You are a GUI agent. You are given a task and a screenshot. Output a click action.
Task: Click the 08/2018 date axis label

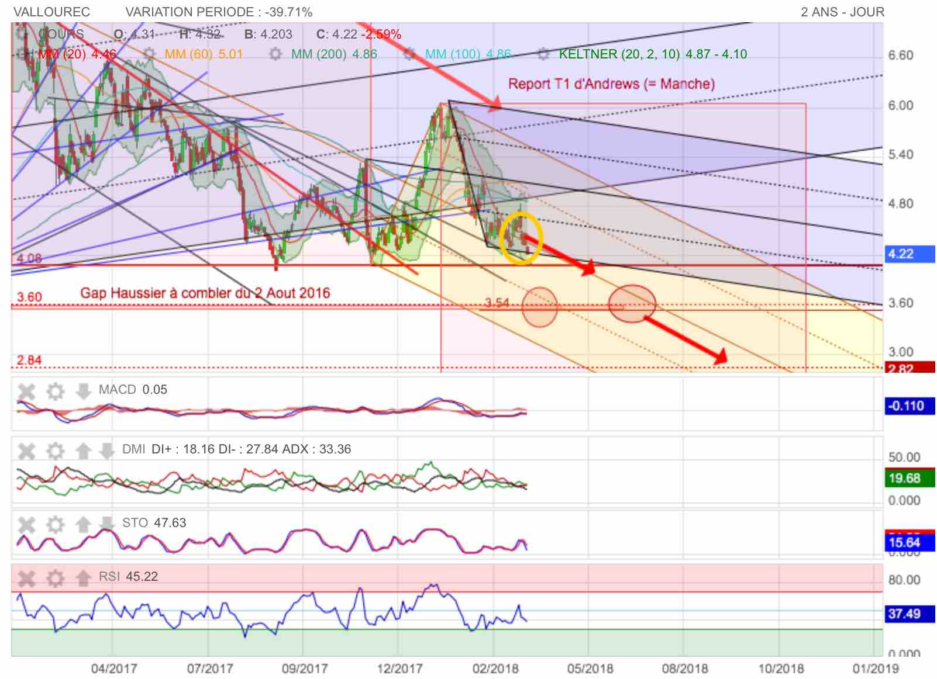(x=685, y=668)
